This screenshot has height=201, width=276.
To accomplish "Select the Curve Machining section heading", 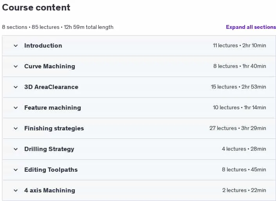I will coord(50,66).
